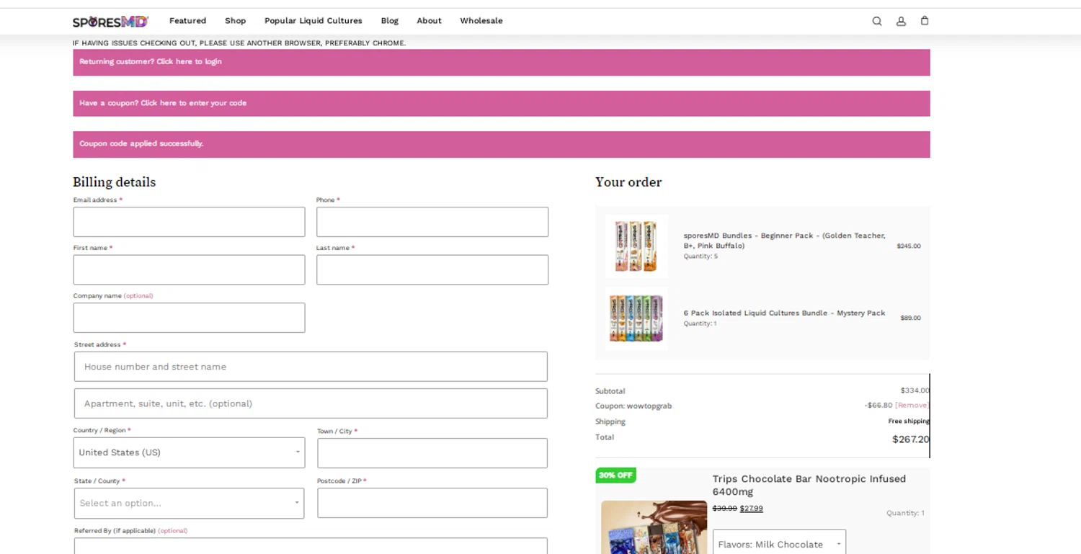Focus the Last name field

(432, 269)
